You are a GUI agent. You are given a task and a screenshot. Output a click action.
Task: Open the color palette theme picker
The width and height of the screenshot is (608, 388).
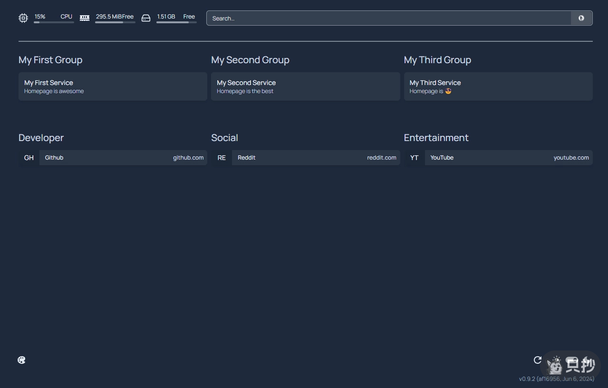(x=22, y=360)
